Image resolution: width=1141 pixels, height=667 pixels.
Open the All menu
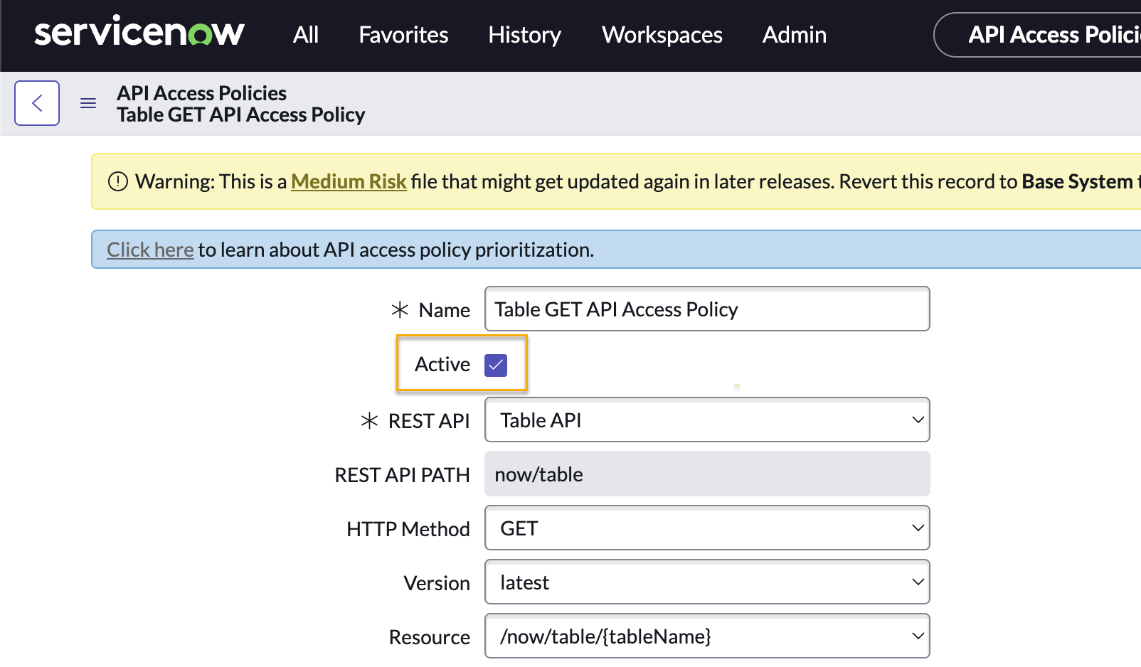click(x=306, y=35)
